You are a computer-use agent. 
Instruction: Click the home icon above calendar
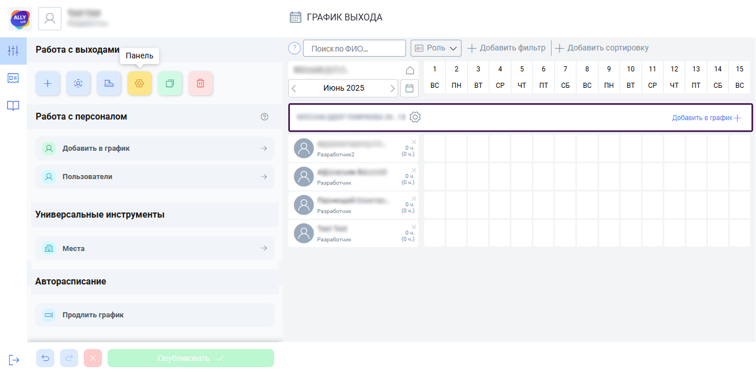pyautogui.click(x=410, y=70)
